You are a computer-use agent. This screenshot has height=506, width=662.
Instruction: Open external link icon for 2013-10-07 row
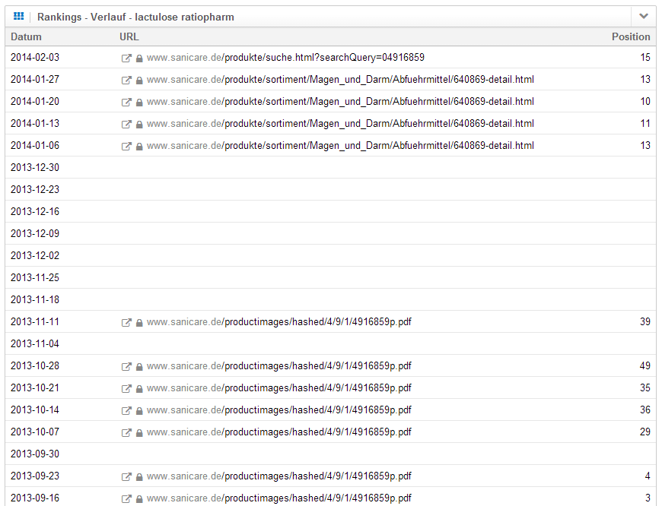[x=127, y=432]
